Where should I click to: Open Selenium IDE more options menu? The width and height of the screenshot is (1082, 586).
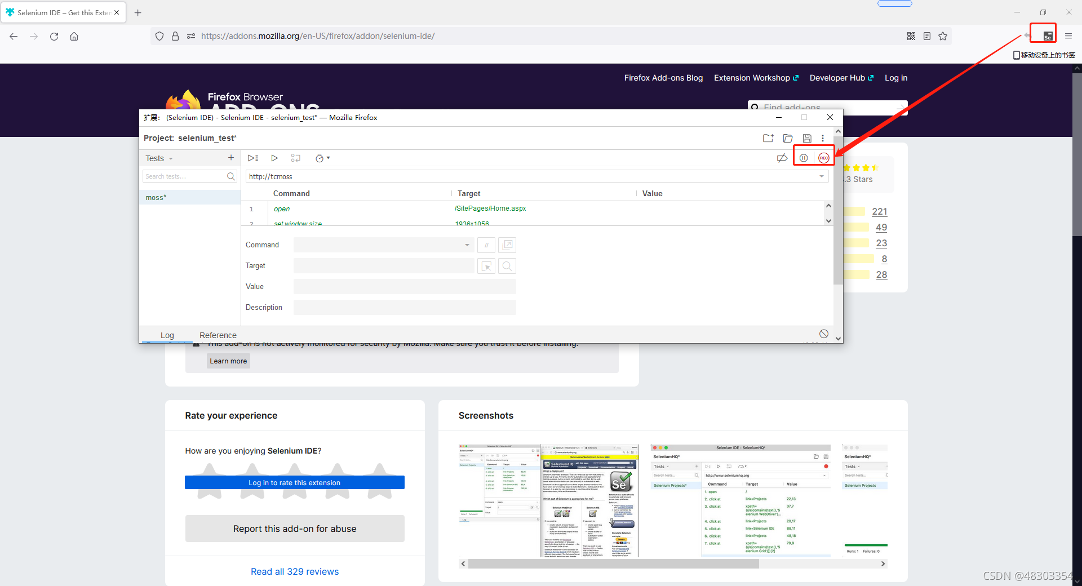pos(823,138)
